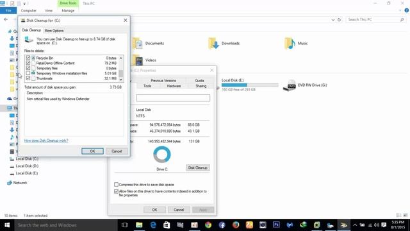Click Cancel in the Properties window
The width and height of the screenshot is (410, 231).
coord(179,210)
